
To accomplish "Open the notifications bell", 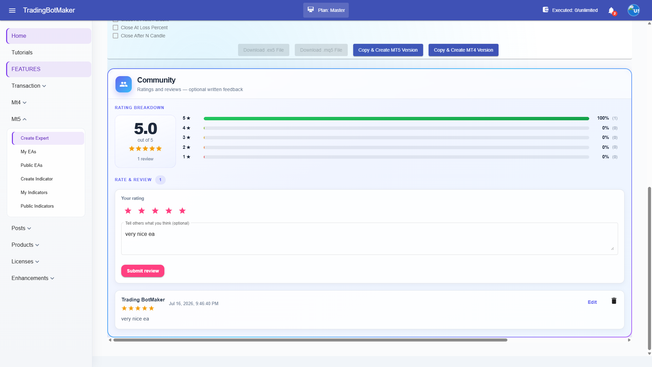I will coord(611,10).
